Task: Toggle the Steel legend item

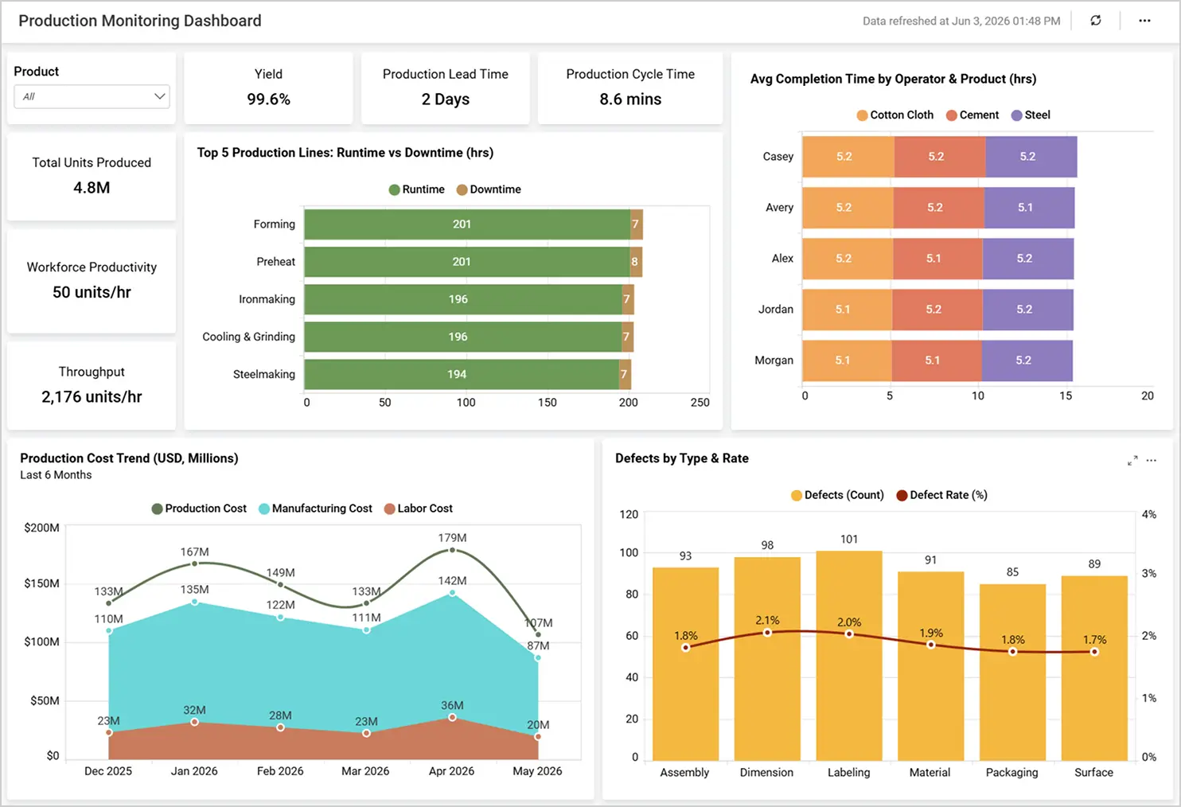Action: (1031, 115)
